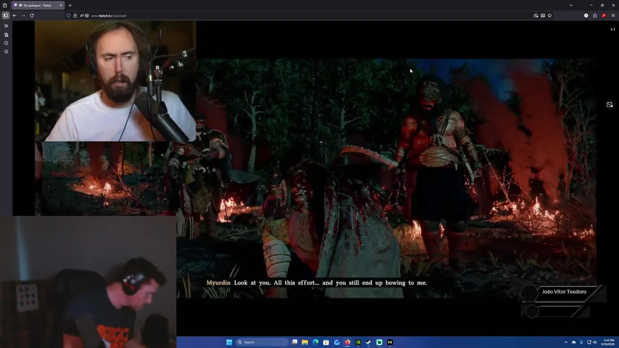
Task: Switch to the zackrawrr Twitch tab
Action: point(38,5)
